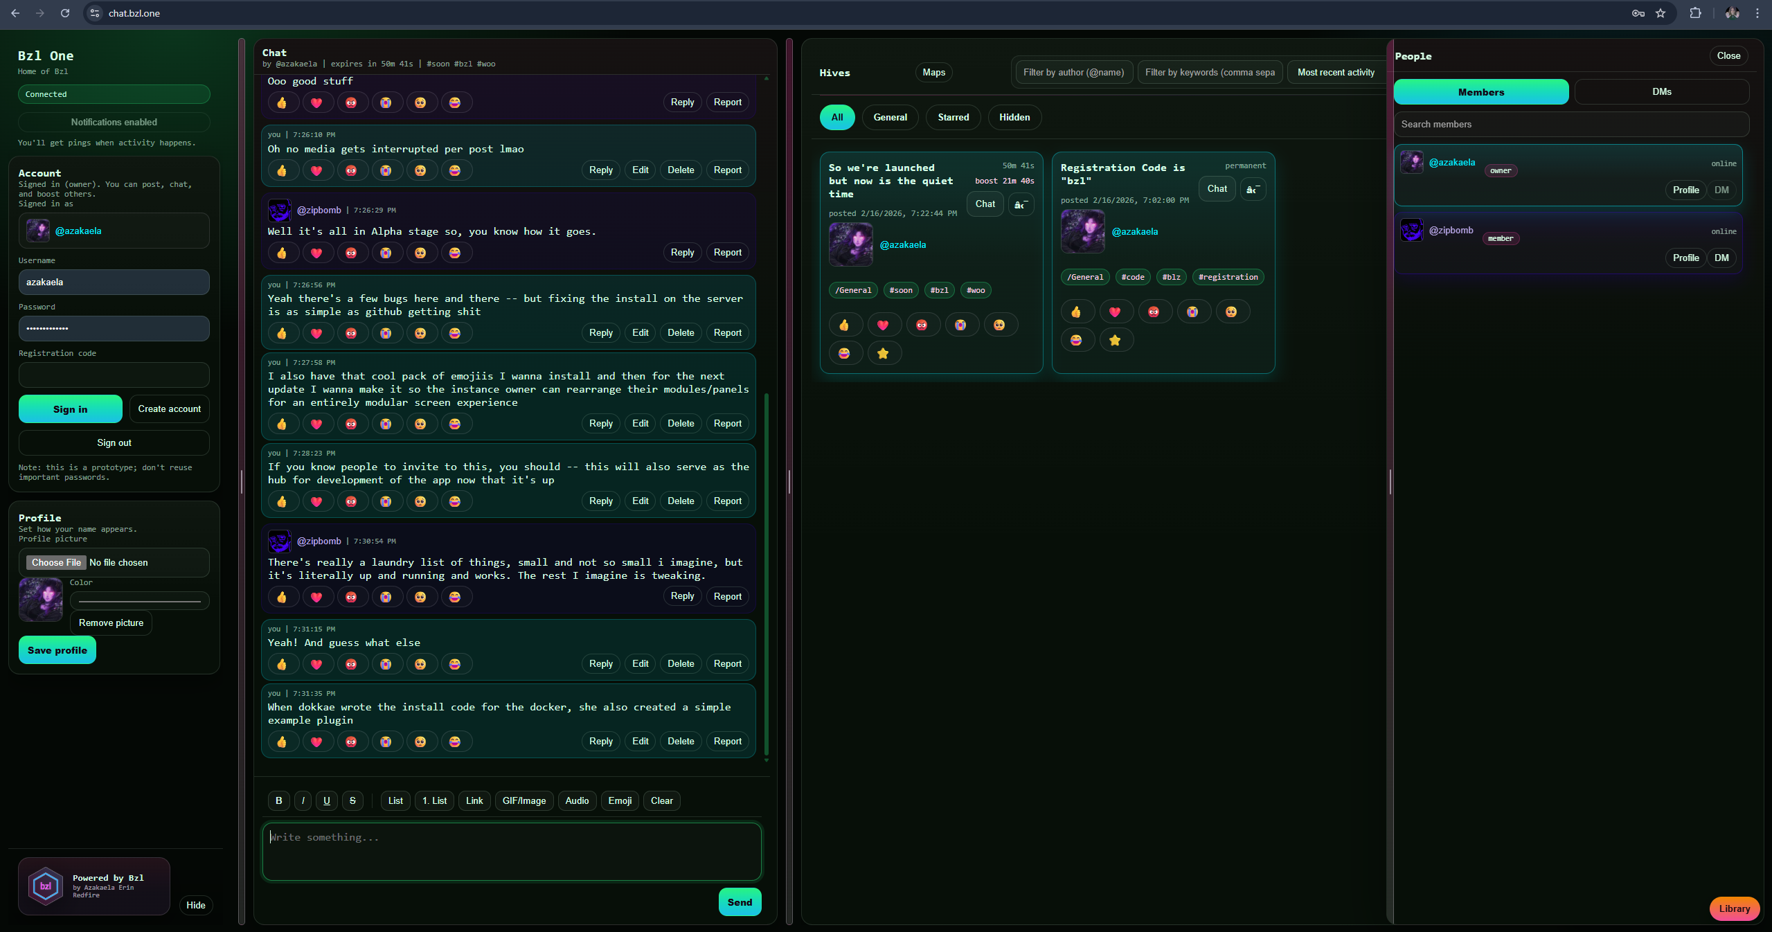Screen dimensions: 1772x932
Task: Click the Search members input field
Action: point(1570,124)
